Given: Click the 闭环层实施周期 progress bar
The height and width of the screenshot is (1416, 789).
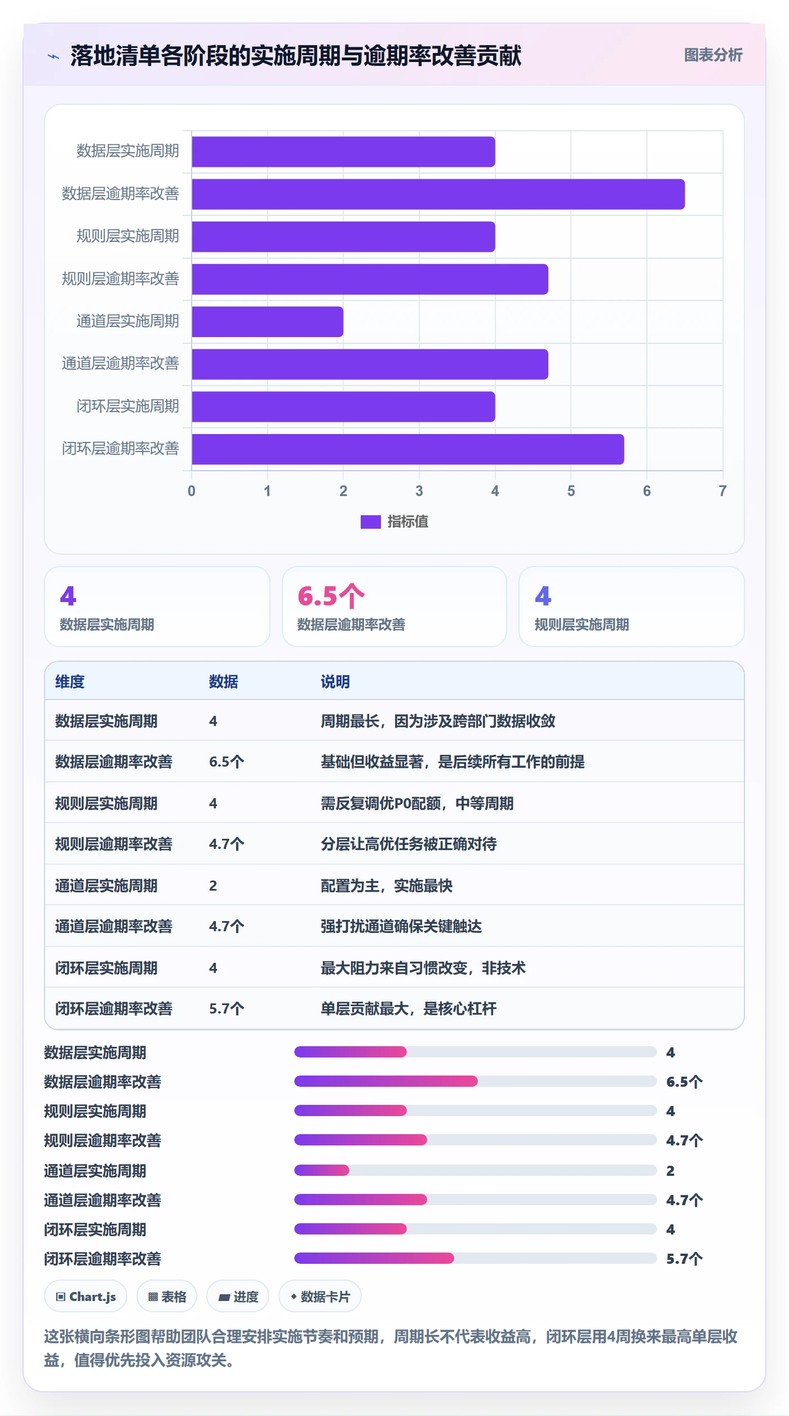Looking at the screenshot, I should (x=476, y=1229).
